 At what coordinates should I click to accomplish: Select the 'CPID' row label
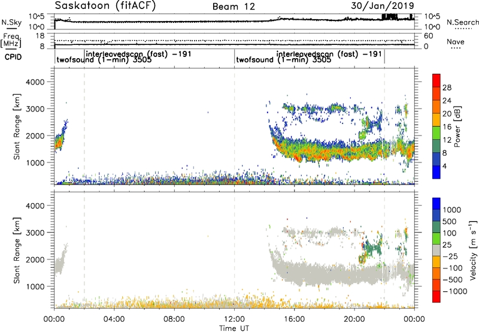coord(13,57)
